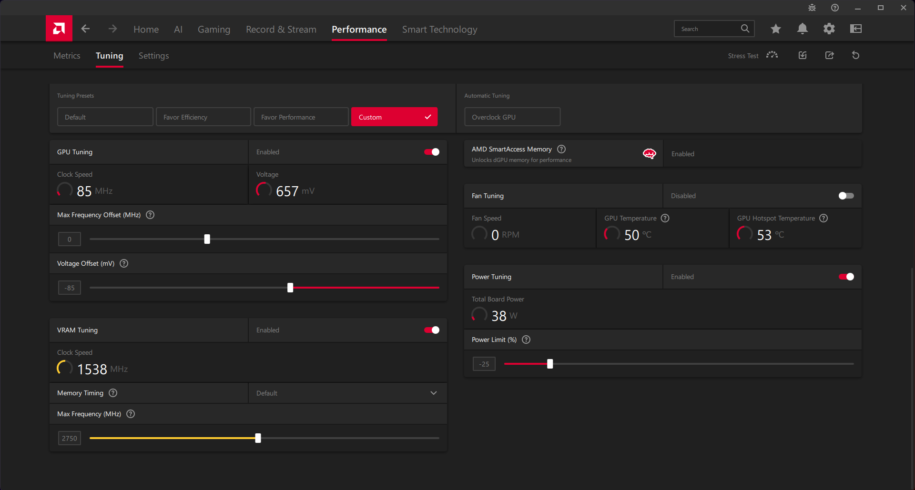Image resolution: width=915 pixels, height=490 pixels.
Task: Open favorites star icon
Action: pos(776,29)
